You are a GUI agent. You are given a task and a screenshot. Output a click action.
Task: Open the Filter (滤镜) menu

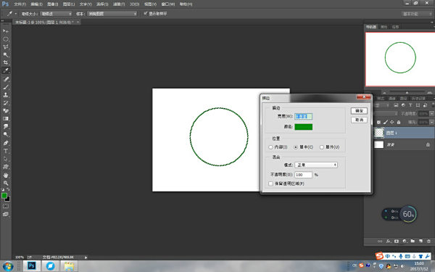[119, 4]
